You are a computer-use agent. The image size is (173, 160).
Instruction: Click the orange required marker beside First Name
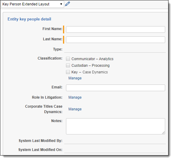click(64, 29)
